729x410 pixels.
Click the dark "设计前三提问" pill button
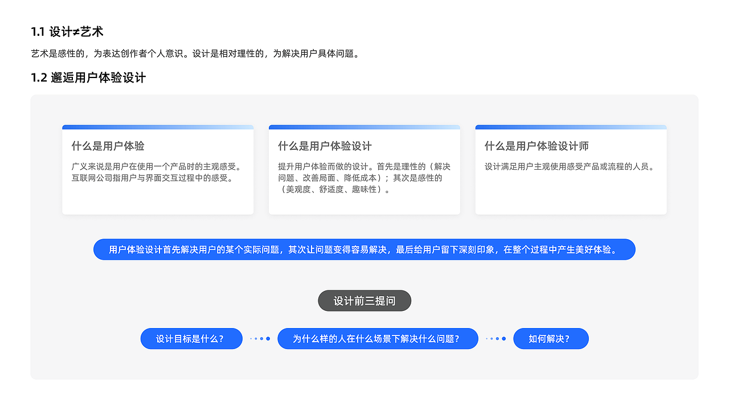click(x=364, y=301)
